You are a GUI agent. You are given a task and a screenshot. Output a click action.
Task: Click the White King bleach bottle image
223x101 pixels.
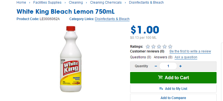(71, 59)
